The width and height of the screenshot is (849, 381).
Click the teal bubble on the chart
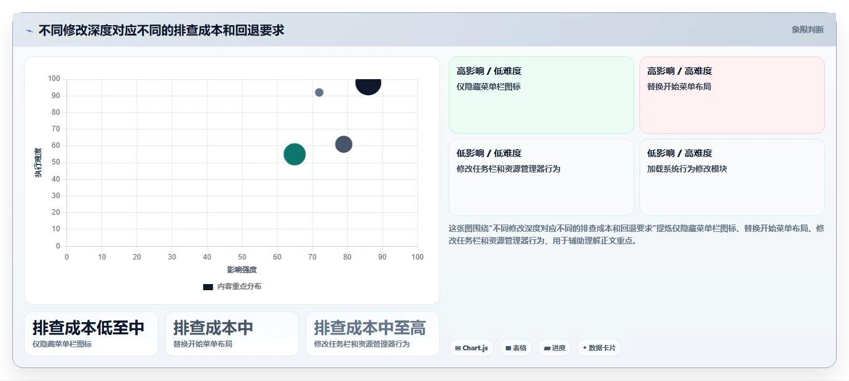[294, 154]
